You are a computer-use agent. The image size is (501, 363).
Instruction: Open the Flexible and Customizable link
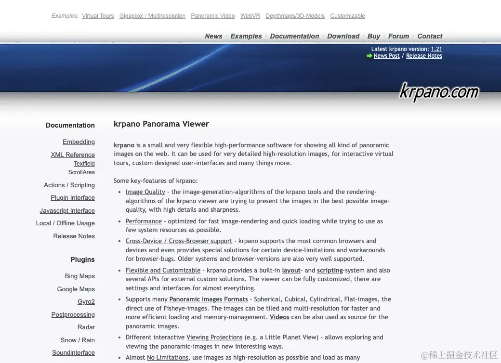[x=163, y=271]
